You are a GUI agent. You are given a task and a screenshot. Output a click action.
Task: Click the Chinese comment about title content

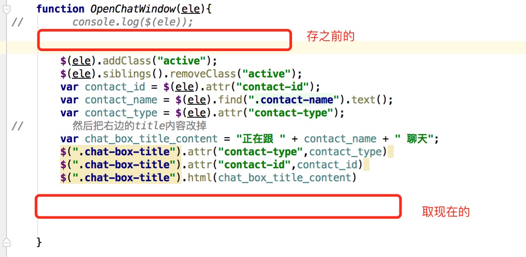[x=140, y=126]
